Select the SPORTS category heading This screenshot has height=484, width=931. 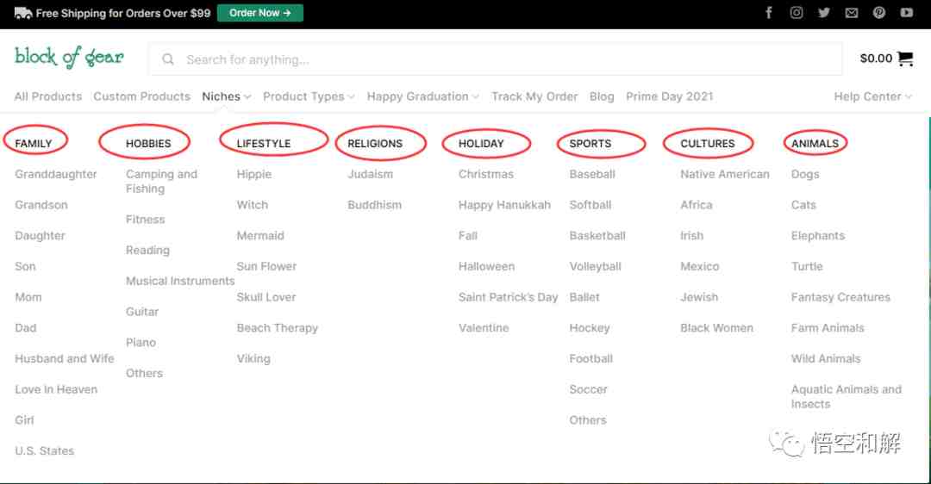click(590, 144)
